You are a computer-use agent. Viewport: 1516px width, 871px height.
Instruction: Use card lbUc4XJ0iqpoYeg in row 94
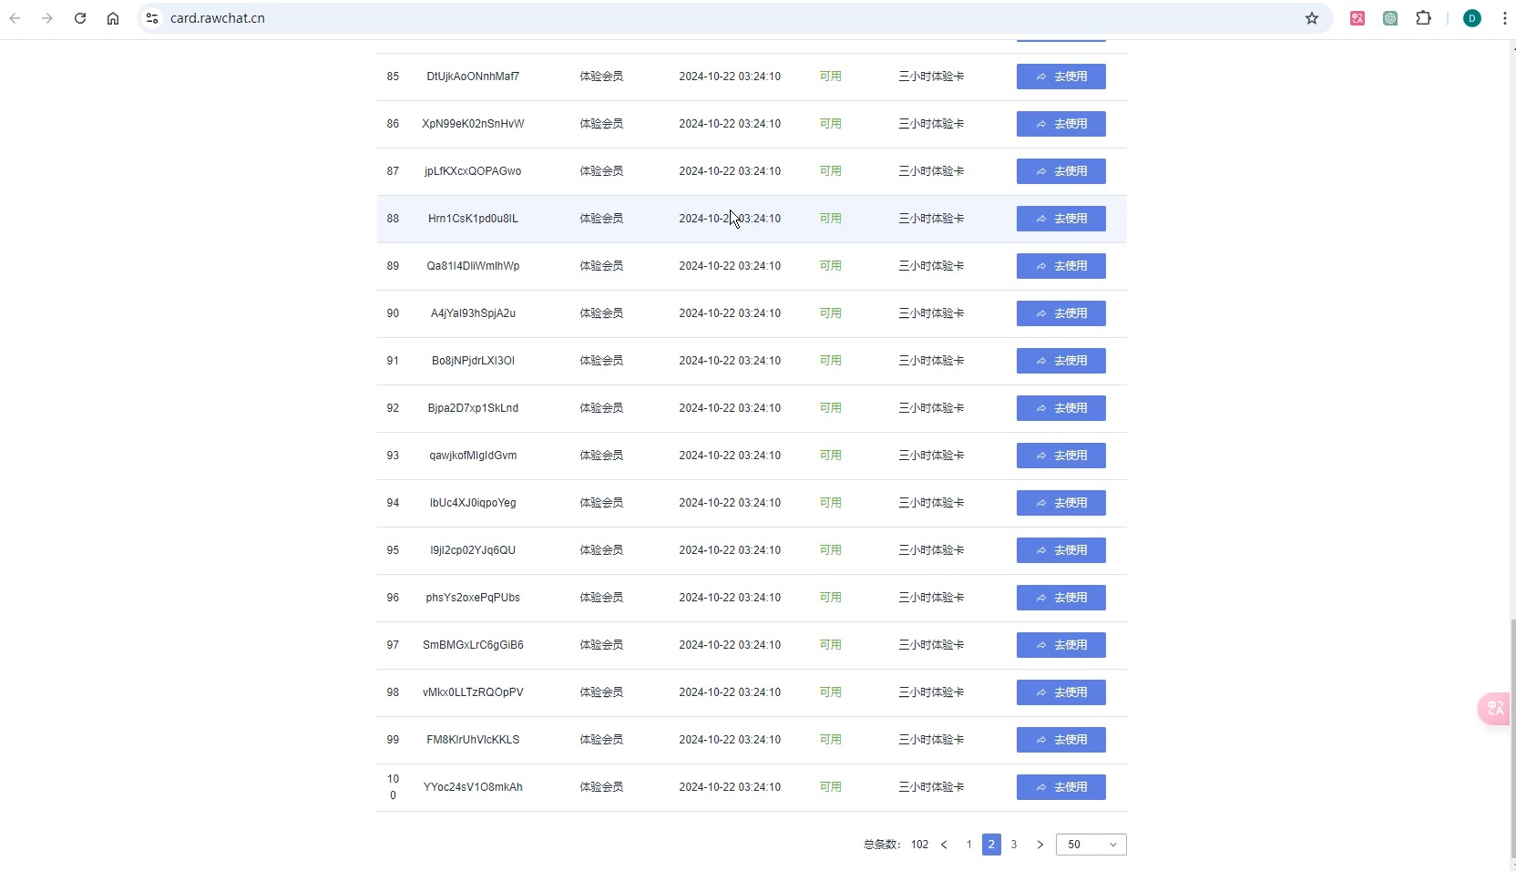tap(1061, 503)
